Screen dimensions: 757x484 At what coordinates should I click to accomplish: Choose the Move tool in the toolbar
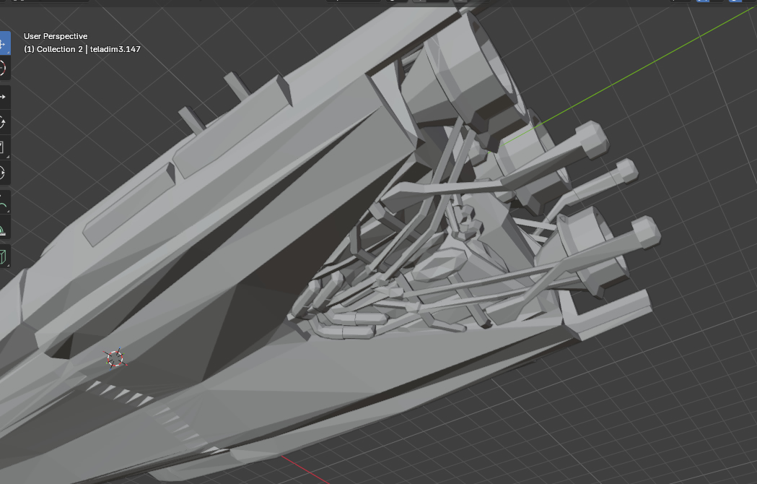click(4, 98)
